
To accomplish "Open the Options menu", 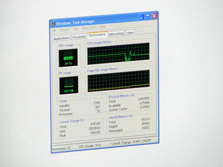I will pos(64,30).
